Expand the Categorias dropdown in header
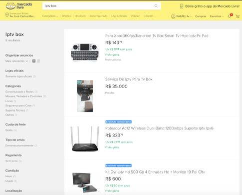The width and height of the screenshot is (242, 195). click(50, 16)
